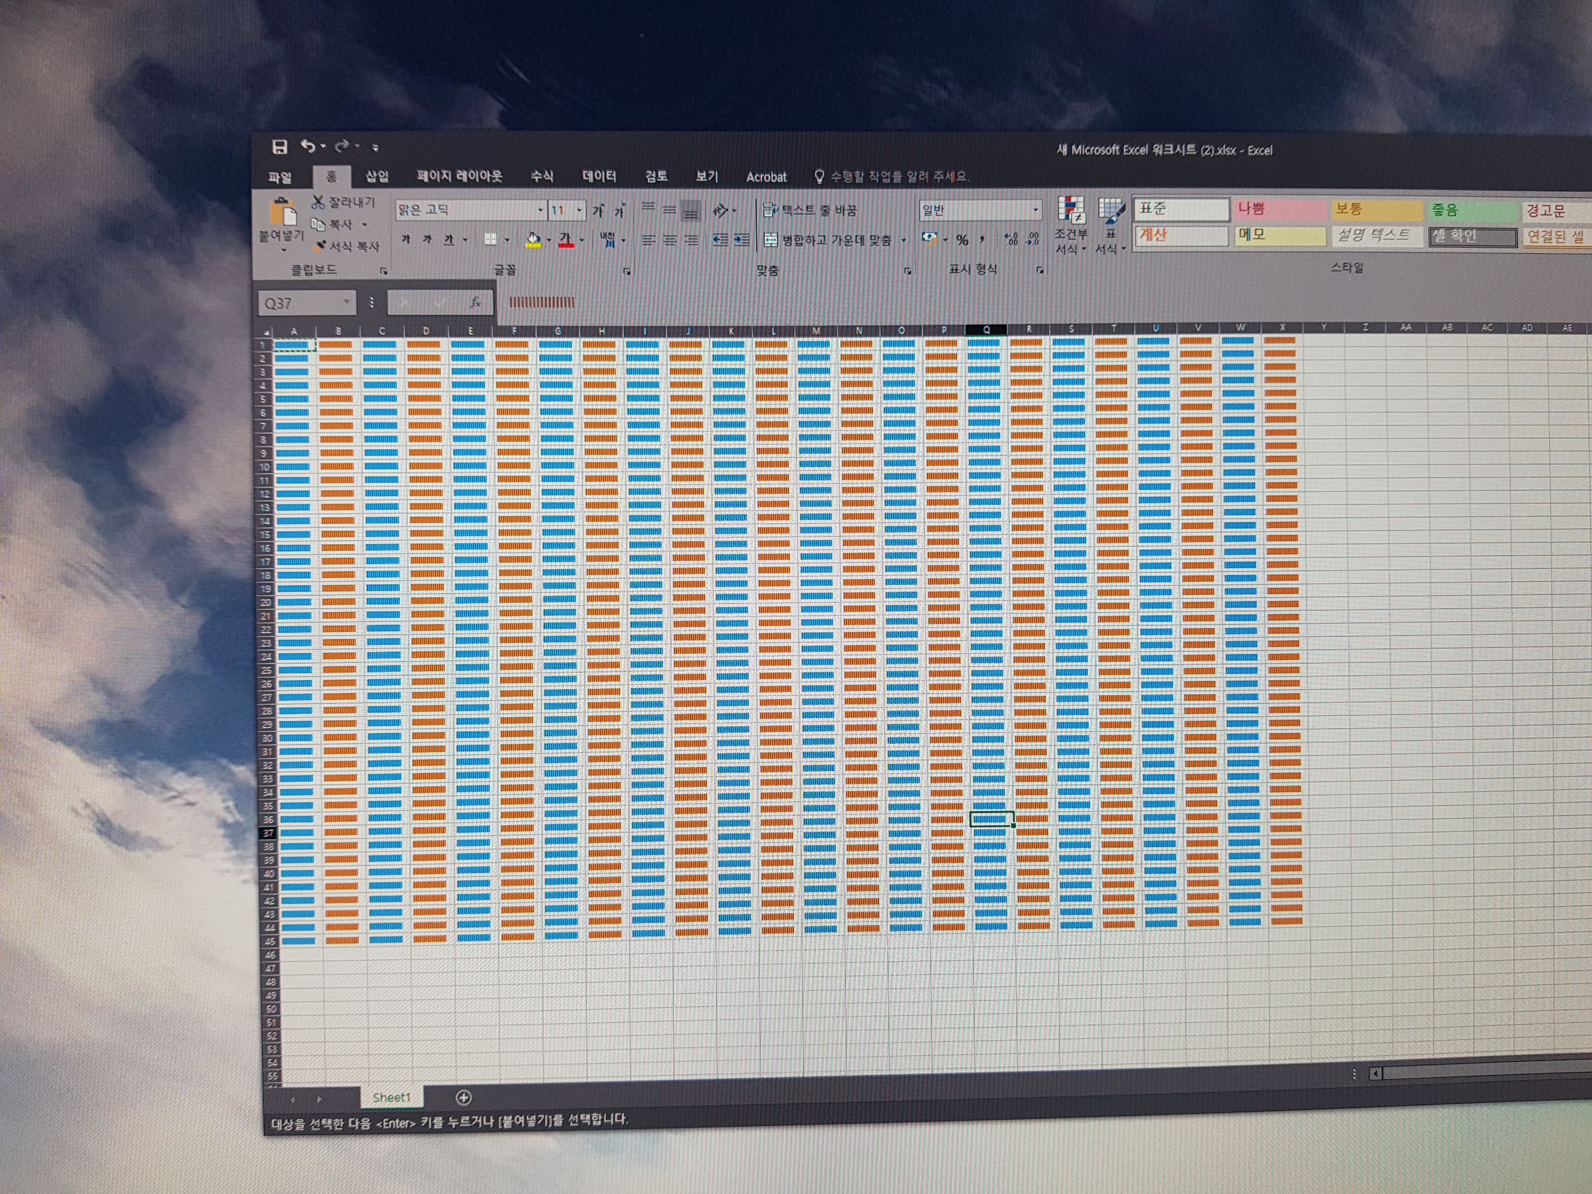Click the percent style button
Image resolution: width=1592 pixels, height=1194 pixels.
pyautogui.click(x=962, y=240)
